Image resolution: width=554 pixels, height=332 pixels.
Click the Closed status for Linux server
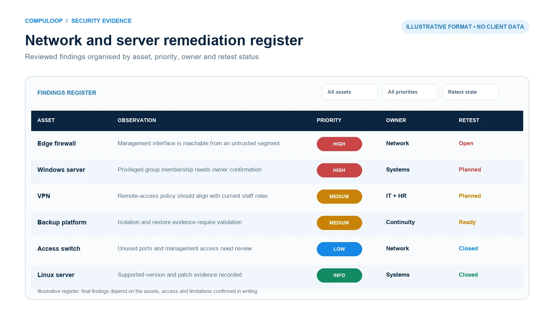[x=468, y=275]
